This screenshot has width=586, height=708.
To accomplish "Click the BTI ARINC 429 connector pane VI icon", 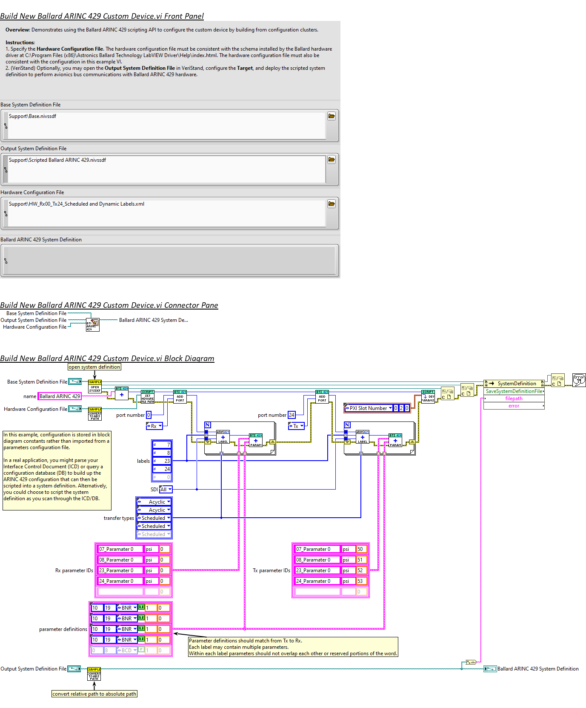I will 93,325.
